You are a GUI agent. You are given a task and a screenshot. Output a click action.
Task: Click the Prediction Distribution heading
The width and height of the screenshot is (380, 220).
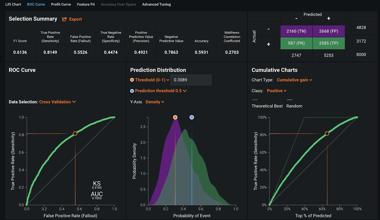[158, 70]
